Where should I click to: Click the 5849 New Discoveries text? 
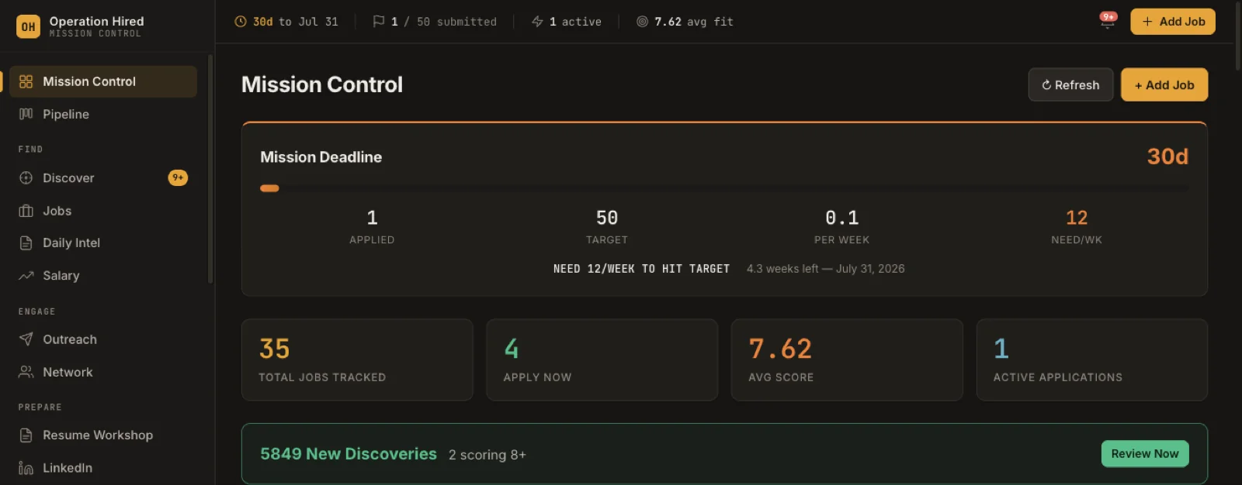pos(349,454)
